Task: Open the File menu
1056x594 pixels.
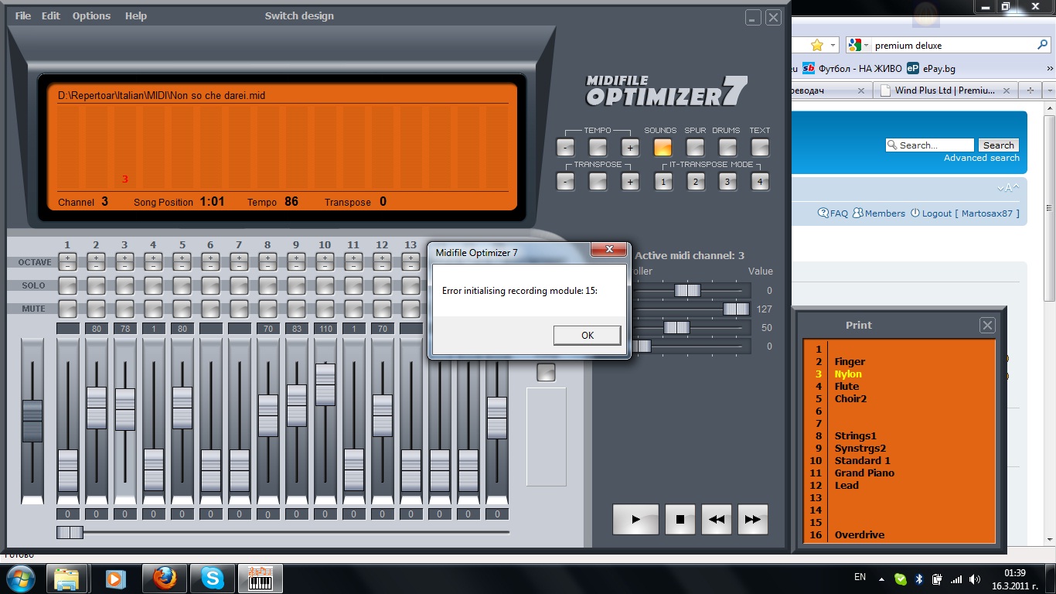Action: click(23, 15)
